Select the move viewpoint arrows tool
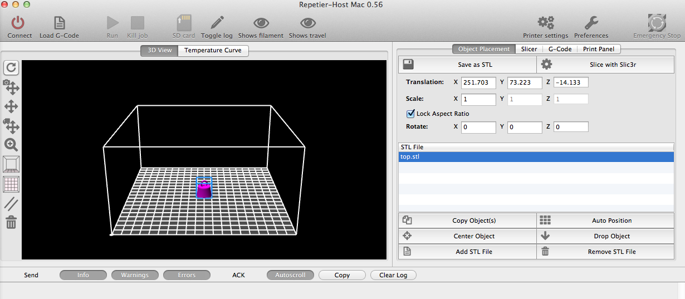 [x=12, y=106]
